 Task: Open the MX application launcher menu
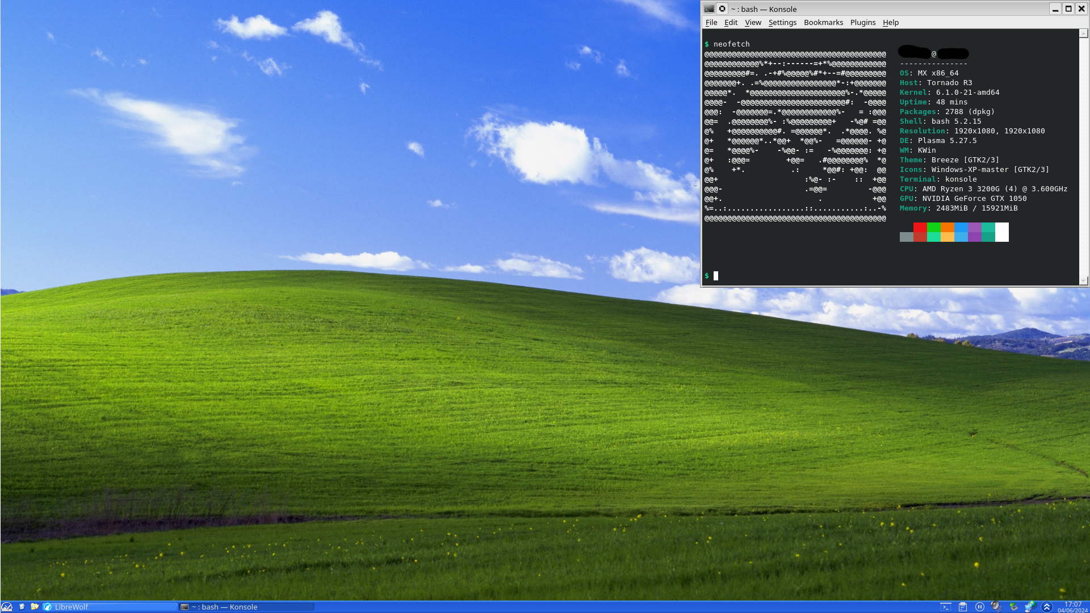pyautogui.click(x=7, y=607)
